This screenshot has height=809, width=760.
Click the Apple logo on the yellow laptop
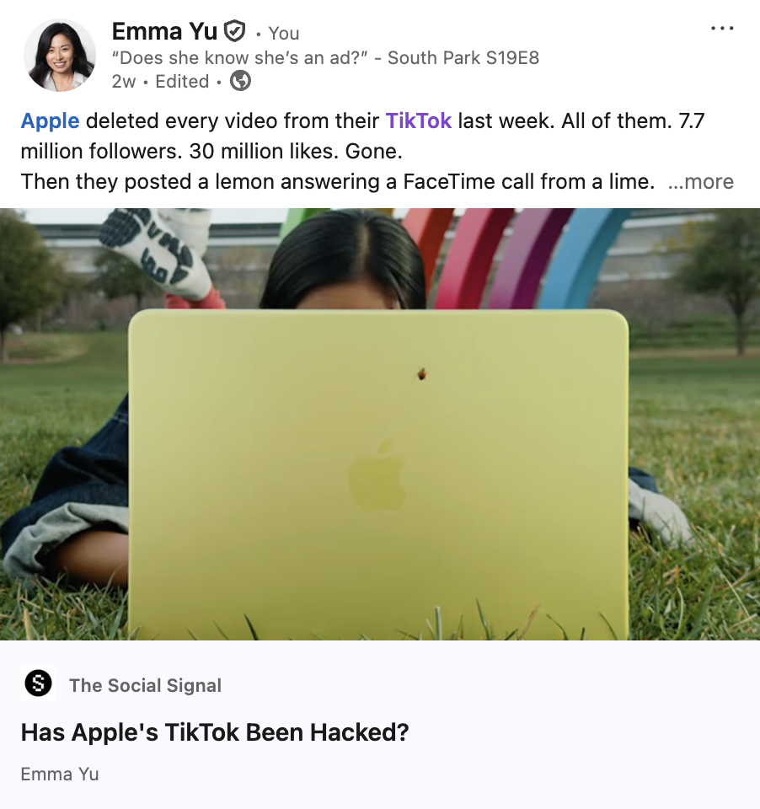377,474
